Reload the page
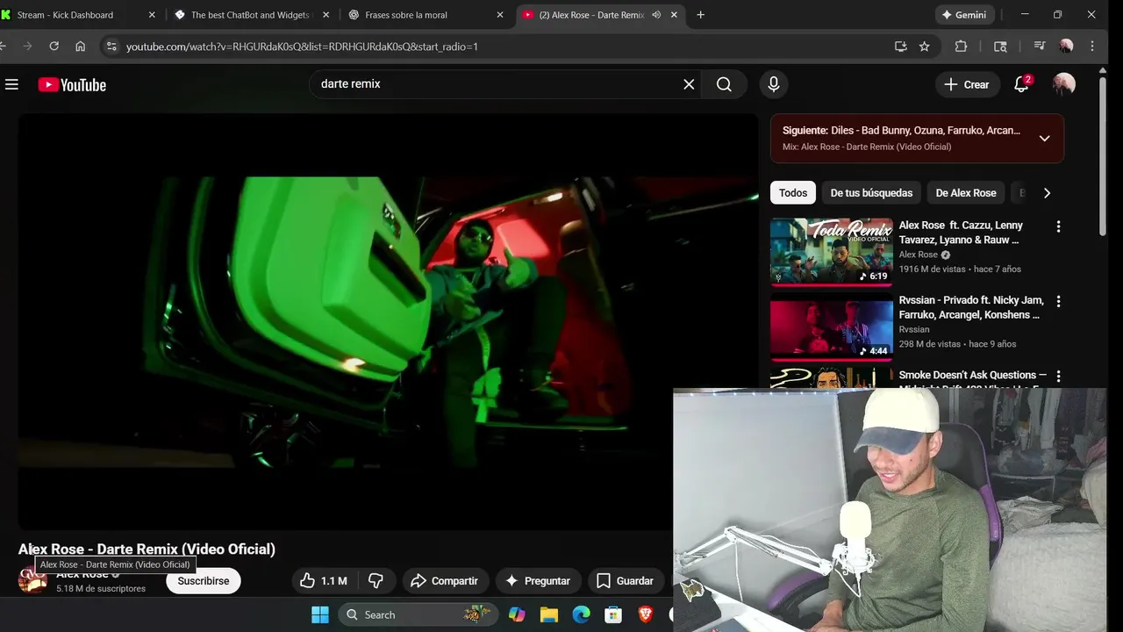Image resolution: width=1123 pixels, height=632 pixels. pos(54,47)
